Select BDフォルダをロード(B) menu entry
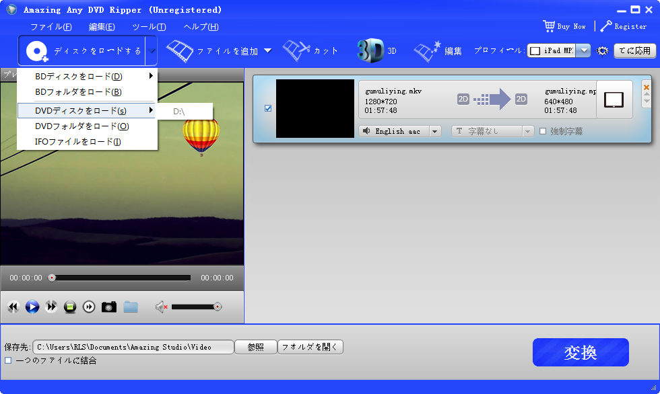 tap(87, 92)
